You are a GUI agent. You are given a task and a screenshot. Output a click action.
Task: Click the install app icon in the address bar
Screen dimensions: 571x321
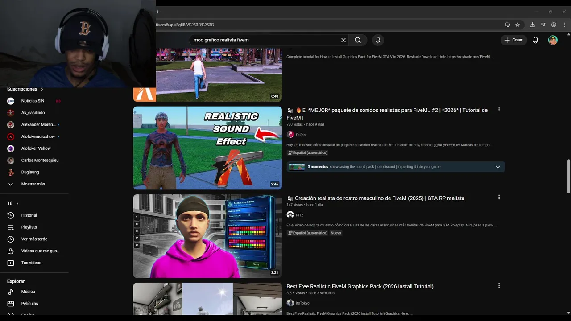click(x=508, y=25)
